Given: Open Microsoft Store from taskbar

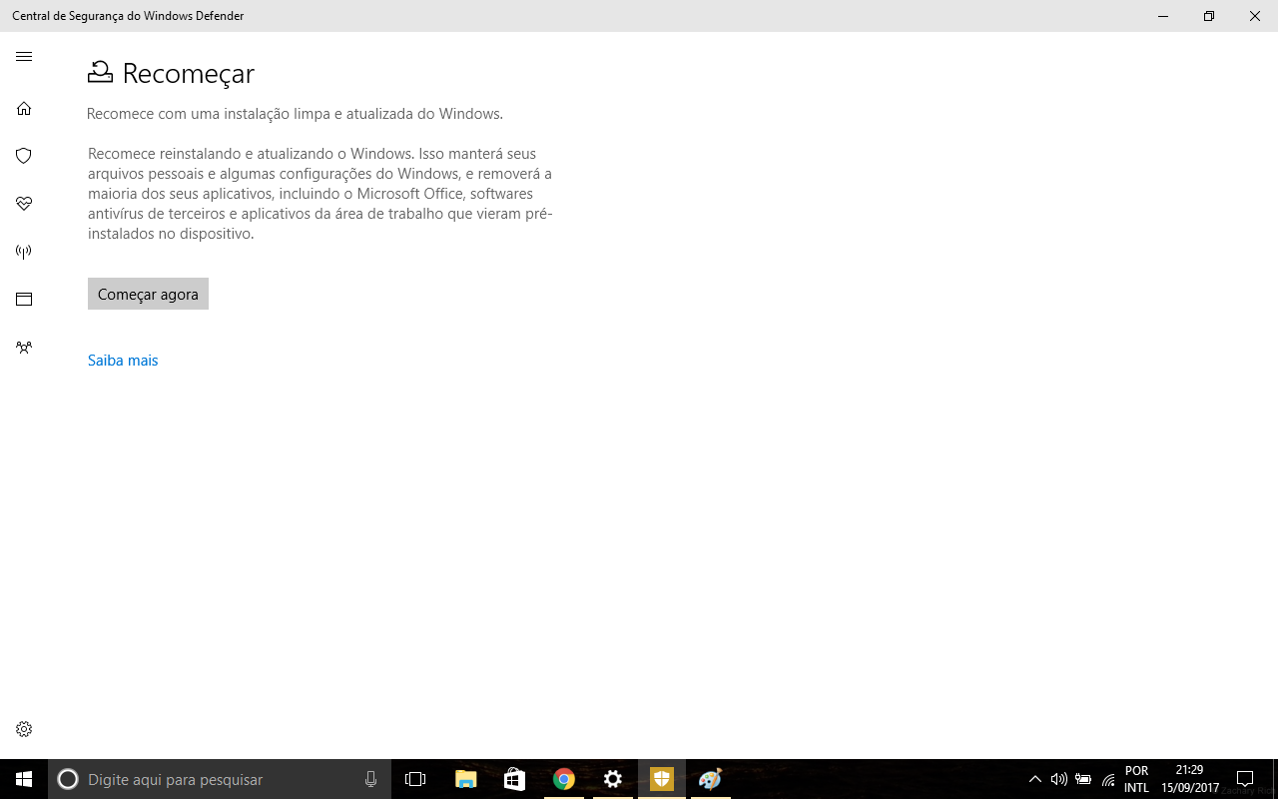Looking at the screenshot, I should 514,779.
